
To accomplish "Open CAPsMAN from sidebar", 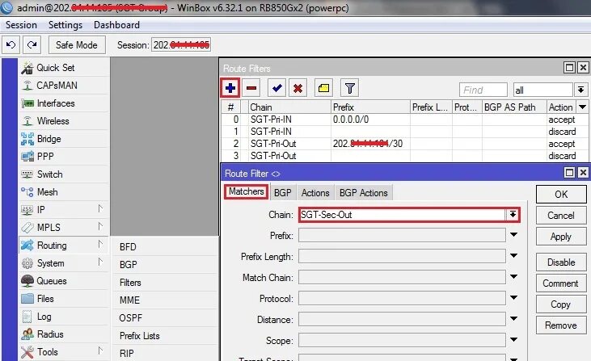I will (x=64, y=86).
